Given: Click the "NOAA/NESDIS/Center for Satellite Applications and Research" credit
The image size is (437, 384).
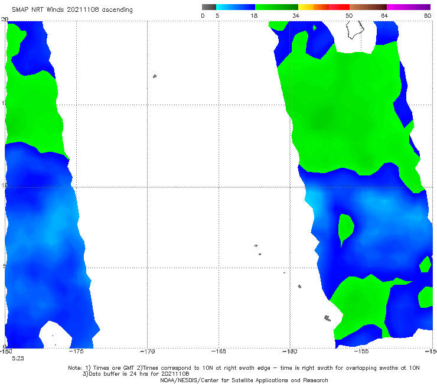Looking at the screenshot, I should click(x=244, y=380).
